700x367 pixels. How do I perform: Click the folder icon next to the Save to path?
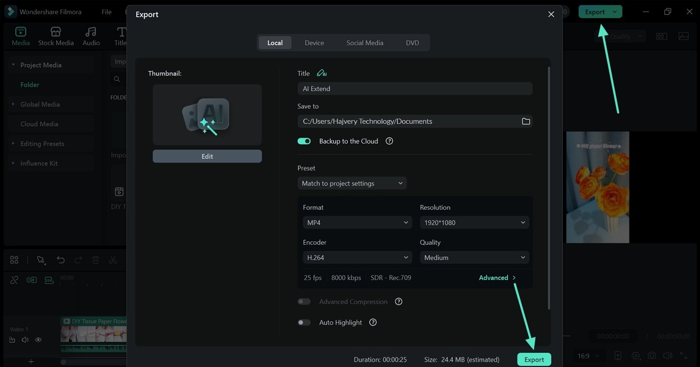[526, 121]
